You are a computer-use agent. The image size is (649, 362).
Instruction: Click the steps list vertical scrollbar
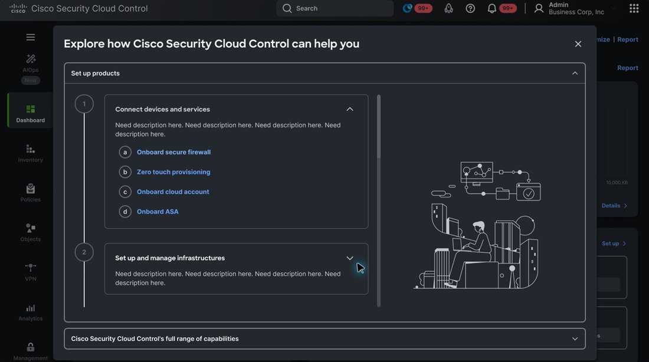coord(379,200)
